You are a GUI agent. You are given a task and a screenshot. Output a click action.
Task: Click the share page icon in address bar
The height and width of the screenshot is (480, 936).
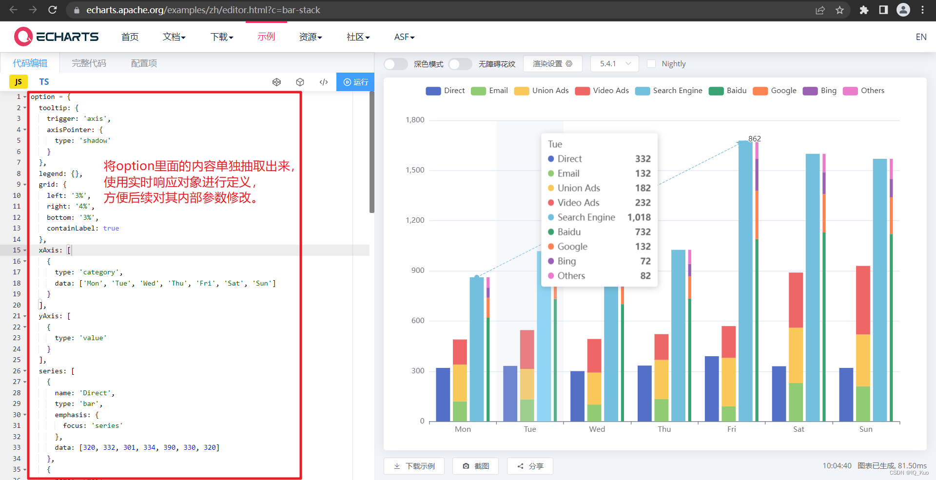[x=820, y=10]
